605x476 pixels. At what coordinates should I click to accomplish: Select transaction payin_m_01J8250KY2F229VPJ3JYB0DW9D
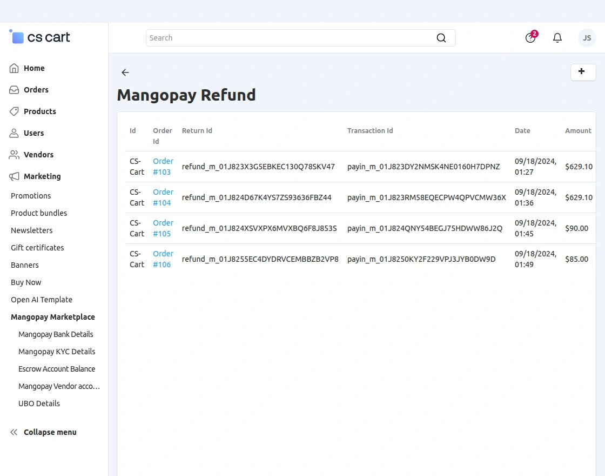point(421,259)
